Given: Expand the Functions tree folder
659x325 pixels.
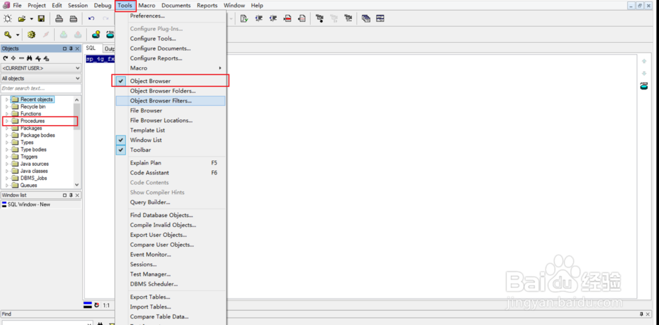Looking at the screenshot, I should pos(7,114).
